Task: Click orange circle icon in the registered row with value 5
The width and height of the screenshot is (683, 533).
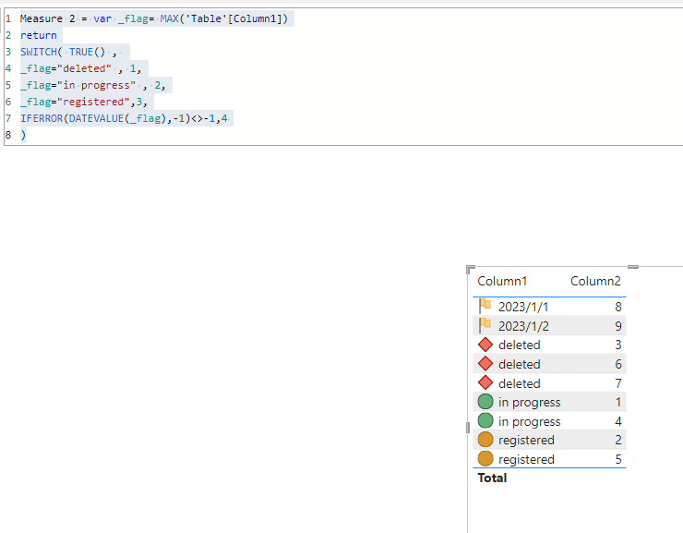Action: (x=485, y=459)
